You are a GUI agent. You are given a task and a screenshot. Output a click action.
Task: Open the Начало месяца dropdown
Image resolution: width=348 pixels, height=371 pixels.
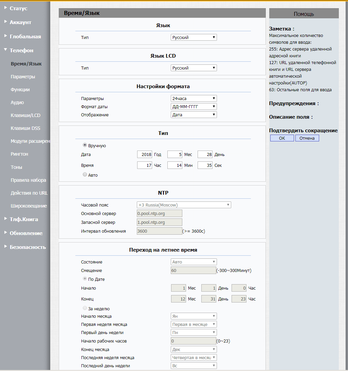tap(194, 316)
